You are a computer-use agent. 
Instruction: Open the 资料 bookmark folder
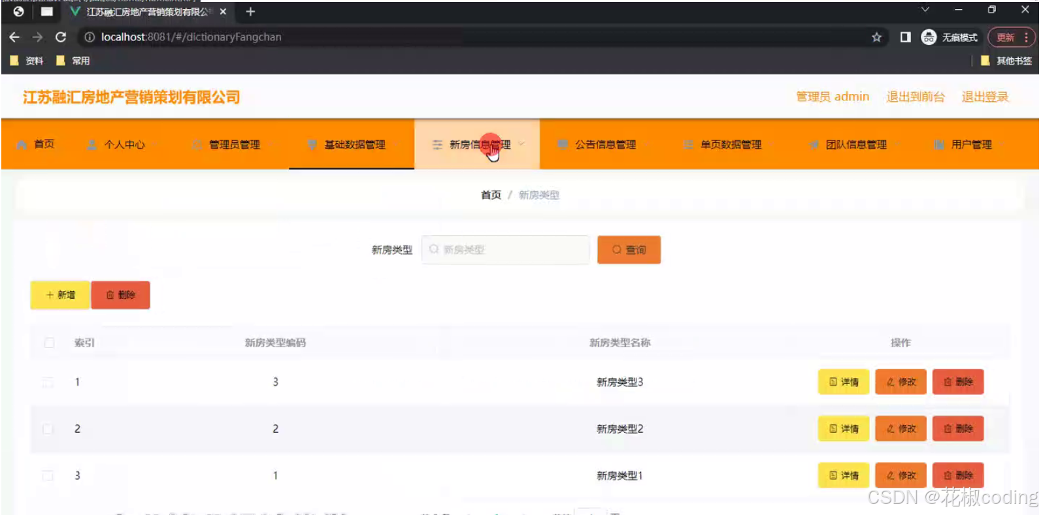coord(27,61)
